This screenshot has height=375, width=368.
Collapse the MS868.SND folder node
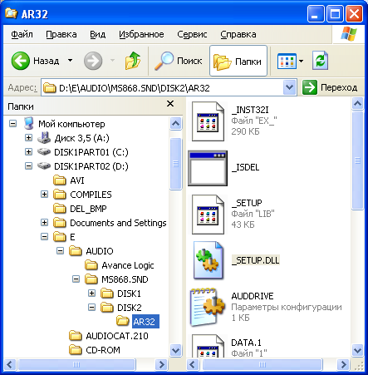click(x=76, y=279)
